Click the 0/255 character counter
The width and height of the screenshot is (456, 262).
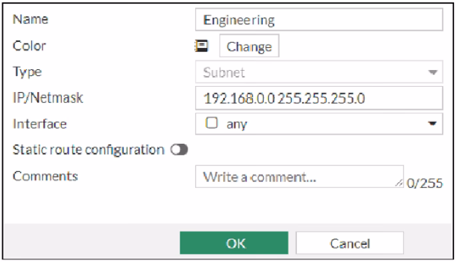(425, 183)
